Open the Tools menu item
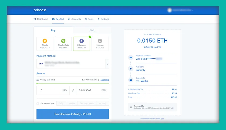Image resolution: width=226 pixels, height=130 pixels. click(x=89, y=19)
